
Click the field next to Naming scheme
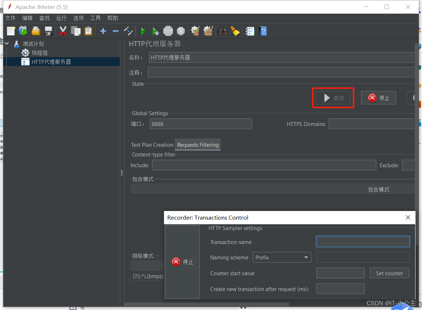coord(363,257)
